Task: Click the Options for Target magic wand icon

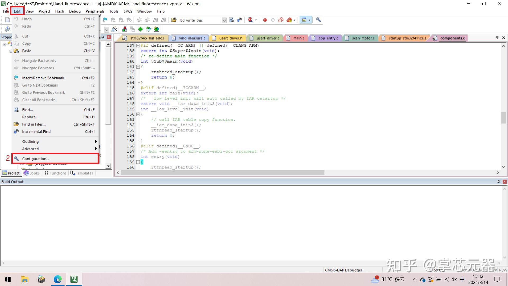Action: 114,29
